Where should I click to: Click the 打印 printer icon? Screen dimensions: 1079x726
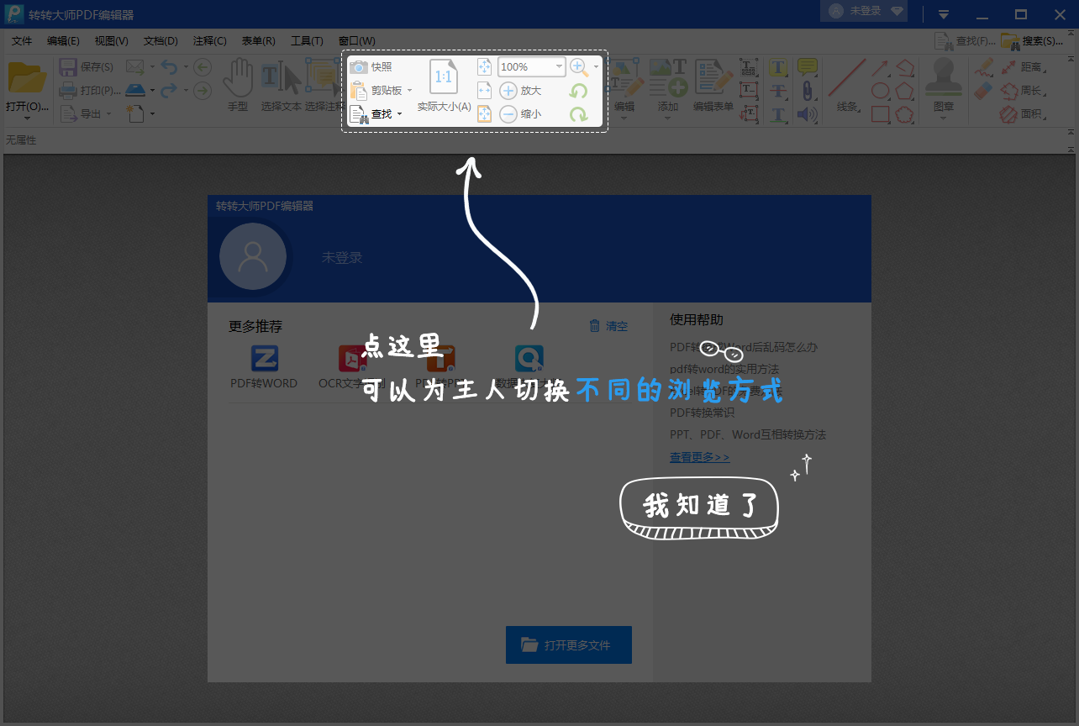click(68, 91)
